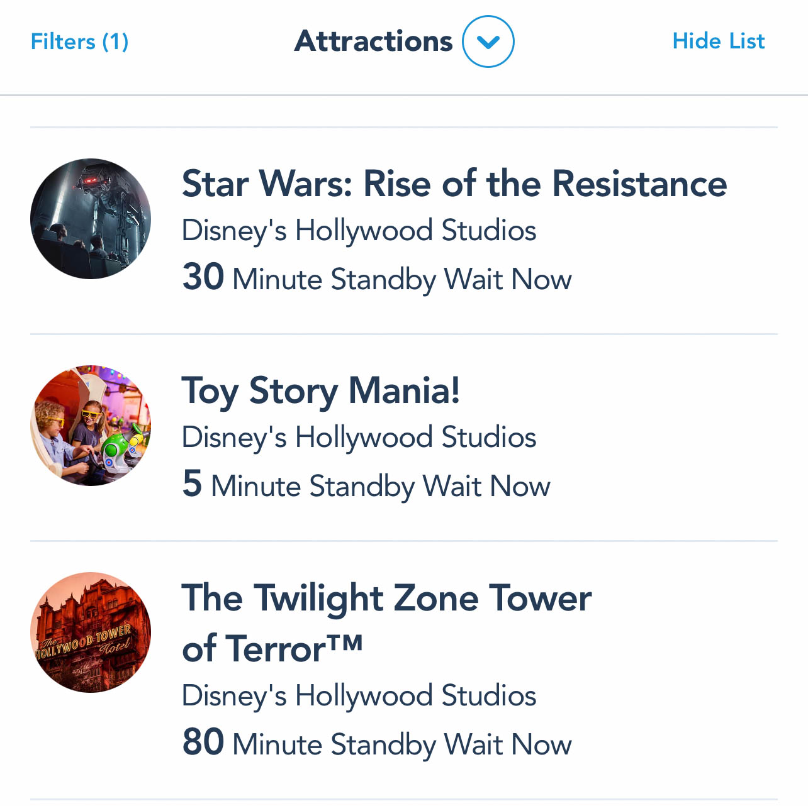This screenshot has width=808, height=806.
Task: Select the bold 80 wait time number
Action: tap(203, 742)
